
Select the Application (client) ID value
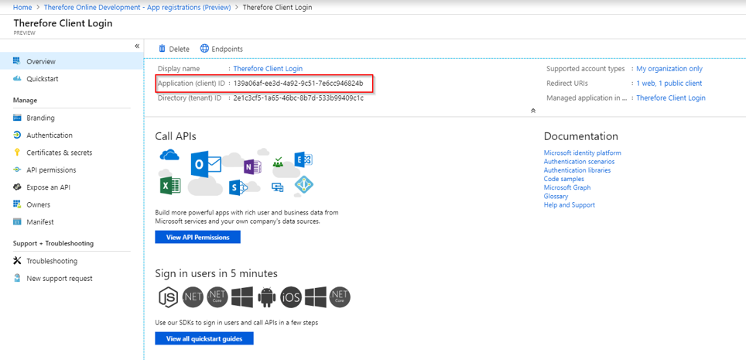[x=298, y=84]
